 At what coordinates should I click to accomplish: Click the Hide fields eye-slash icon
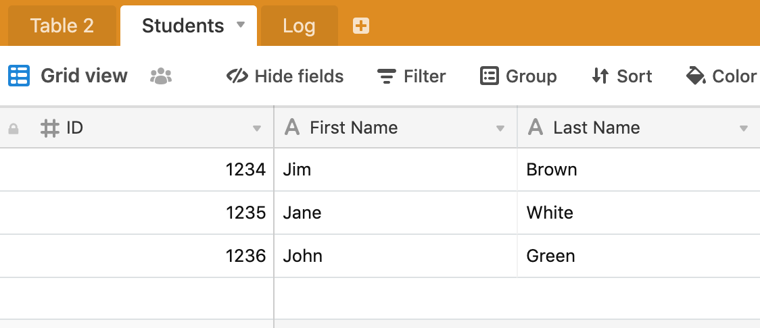[x=237, y=76]
